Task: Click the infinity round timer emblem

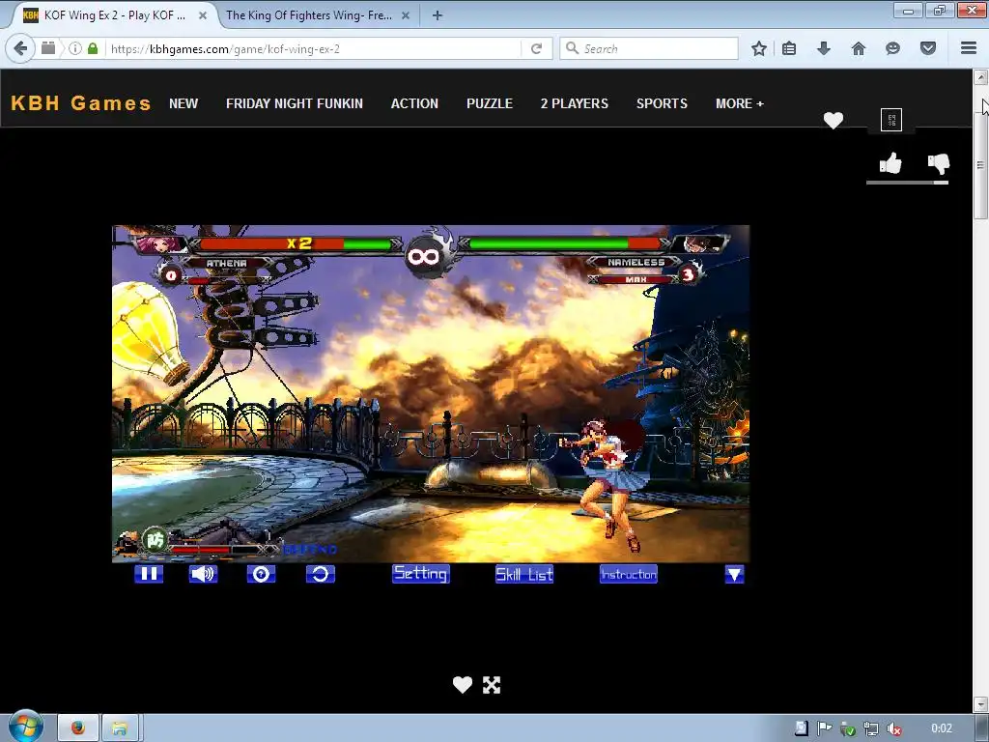Action: [426, 255]
